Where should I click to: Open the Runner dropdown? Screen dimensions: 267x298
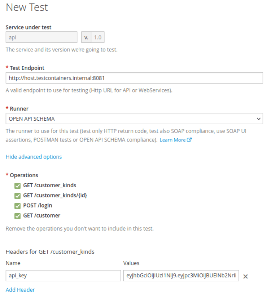coord(134,119)
